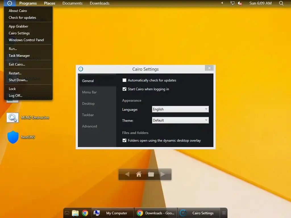291x218 pixels.
Task: Click desktop navigation back arrow
Action: 127,174
